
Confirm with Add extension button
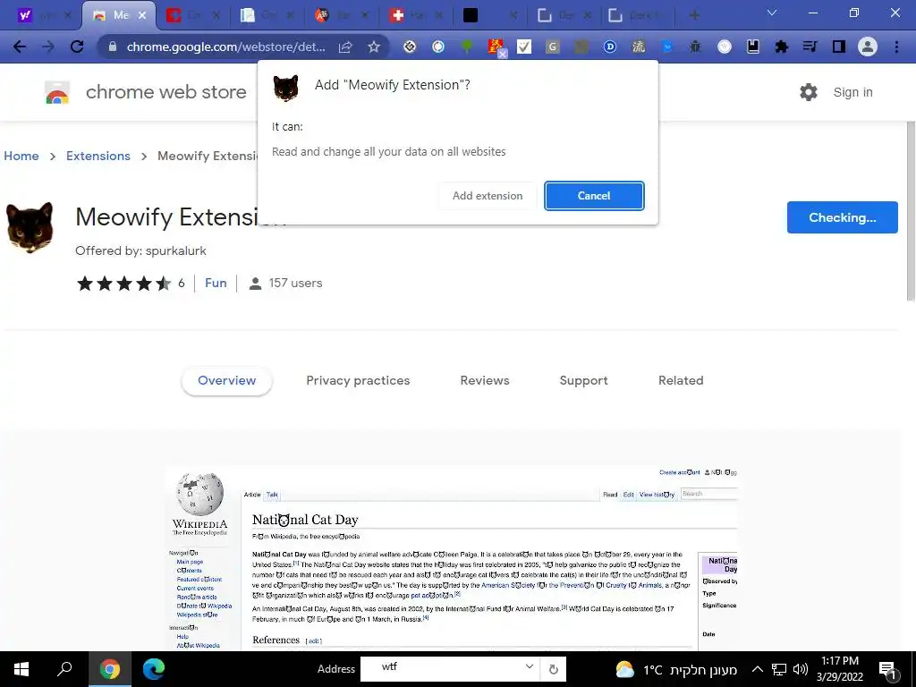(488, 196)
